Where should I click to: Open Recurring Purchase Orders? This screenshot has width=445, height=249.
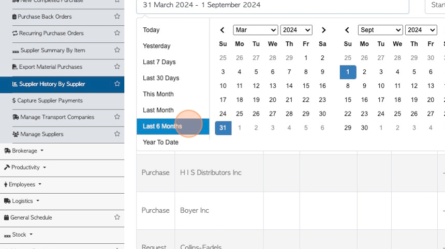51,33
